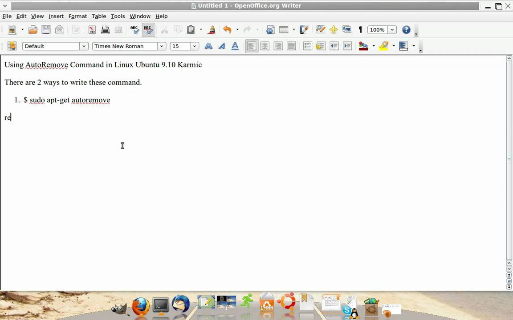Open Undo history dropdown arrow
Image resolution: width=513 pixels, height=320 pixels.
click(237, 30)
